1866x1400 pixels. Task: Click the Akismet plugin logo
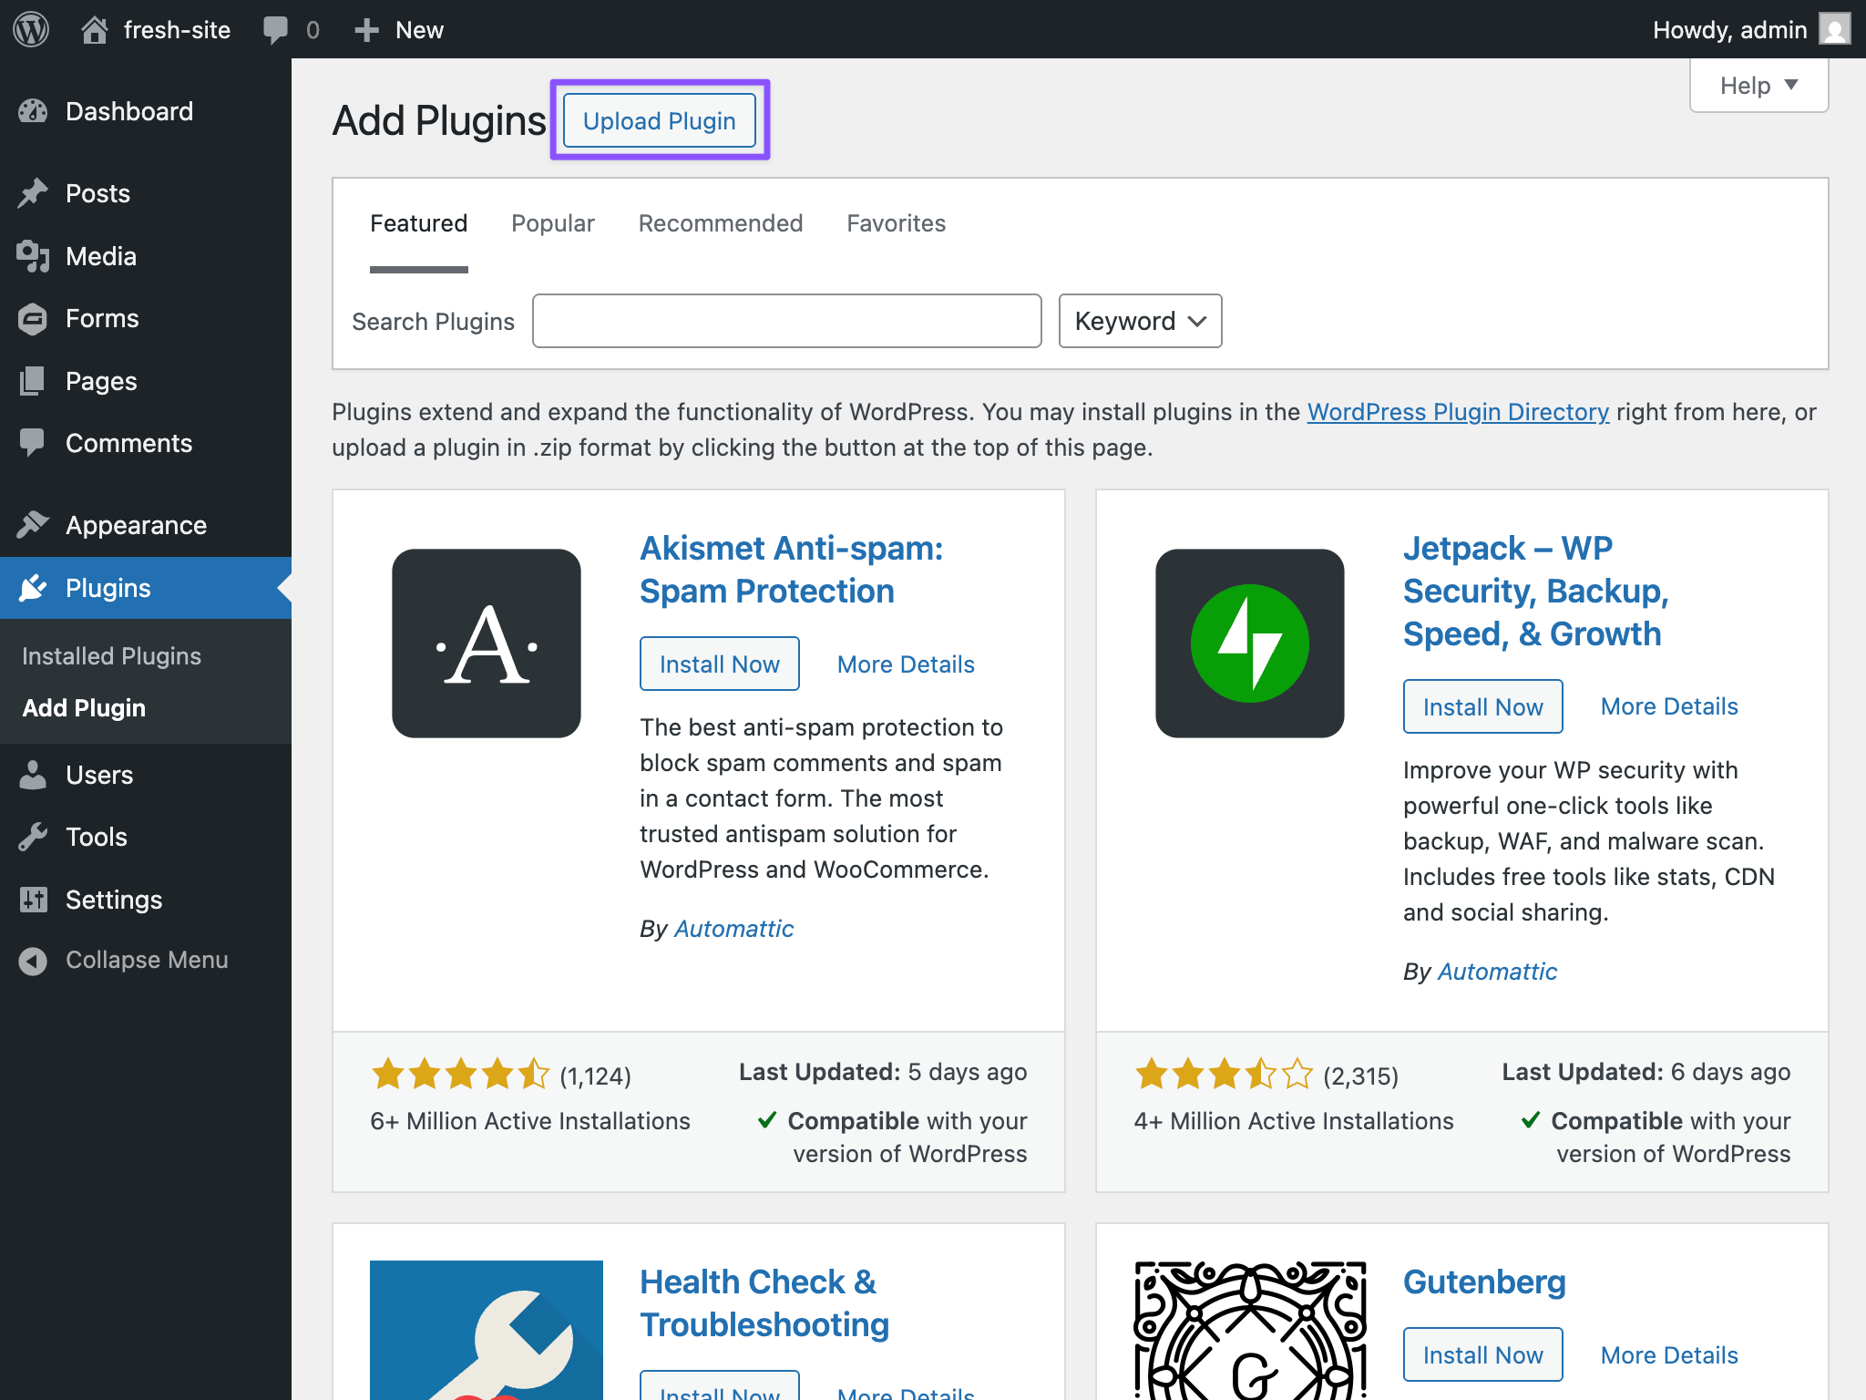coord(487,643)
